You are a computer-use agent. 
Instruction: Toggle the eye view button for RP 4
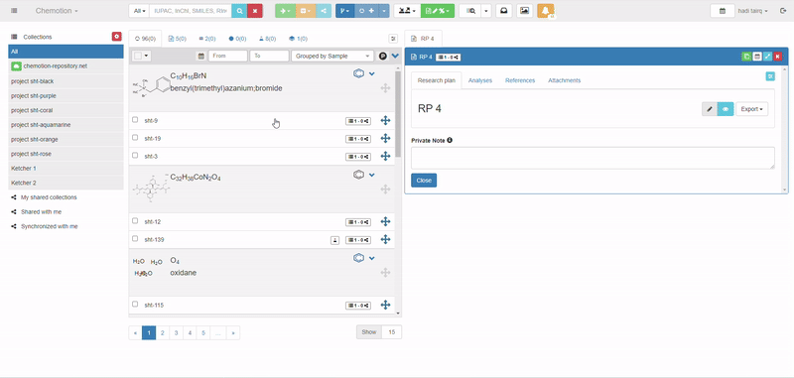(726, 109)
